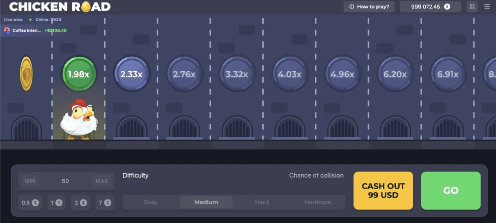Choose Hardcore difficulty
Screen dimensions: 496x223
318,202
